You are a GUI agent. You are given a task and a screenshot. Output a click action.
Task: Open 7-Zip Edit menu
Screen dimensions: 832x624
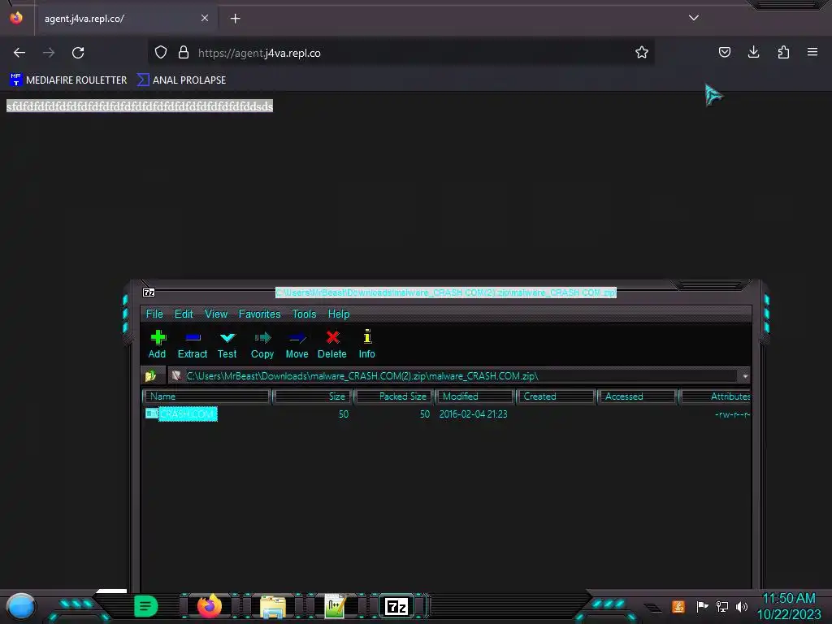click(184, 314)
